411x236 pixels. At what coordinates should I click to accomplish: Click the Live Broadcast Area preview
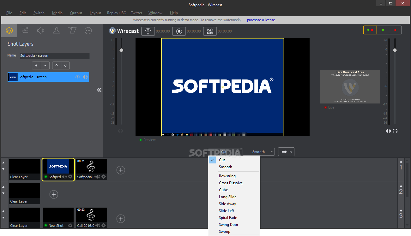pyautogui.click(x=350, y=87)
